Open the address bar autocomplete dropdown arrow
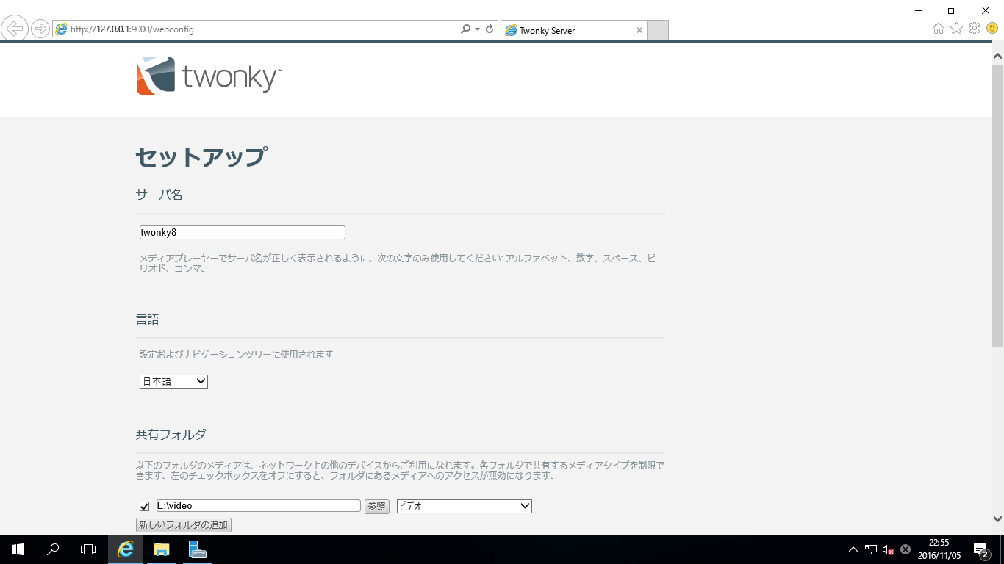This screenshot has height=564, width=1004. tap(478, 29)
